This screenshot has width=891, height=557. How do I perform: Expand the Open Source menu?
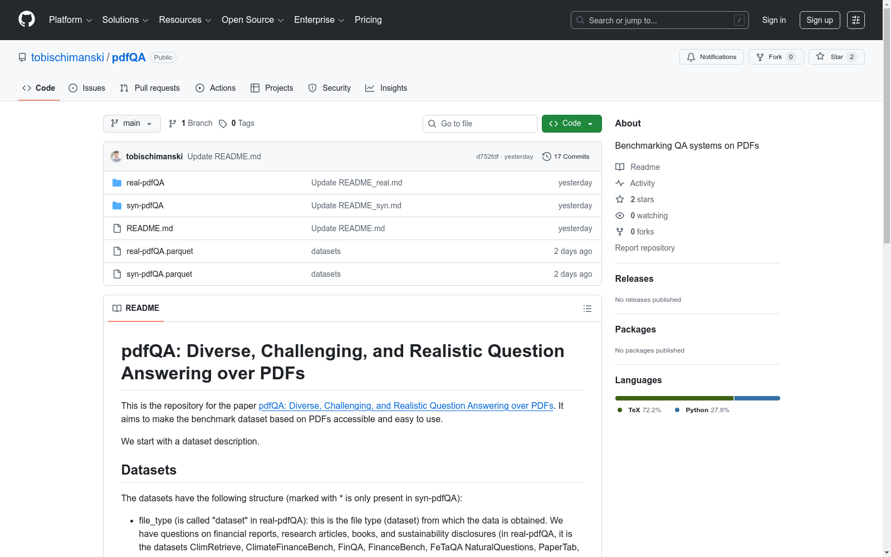253,20
